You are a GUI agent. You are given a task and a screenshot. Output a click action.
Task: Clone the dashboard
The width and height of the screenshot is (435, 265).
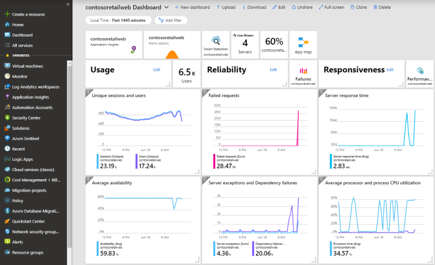(358, 7)
